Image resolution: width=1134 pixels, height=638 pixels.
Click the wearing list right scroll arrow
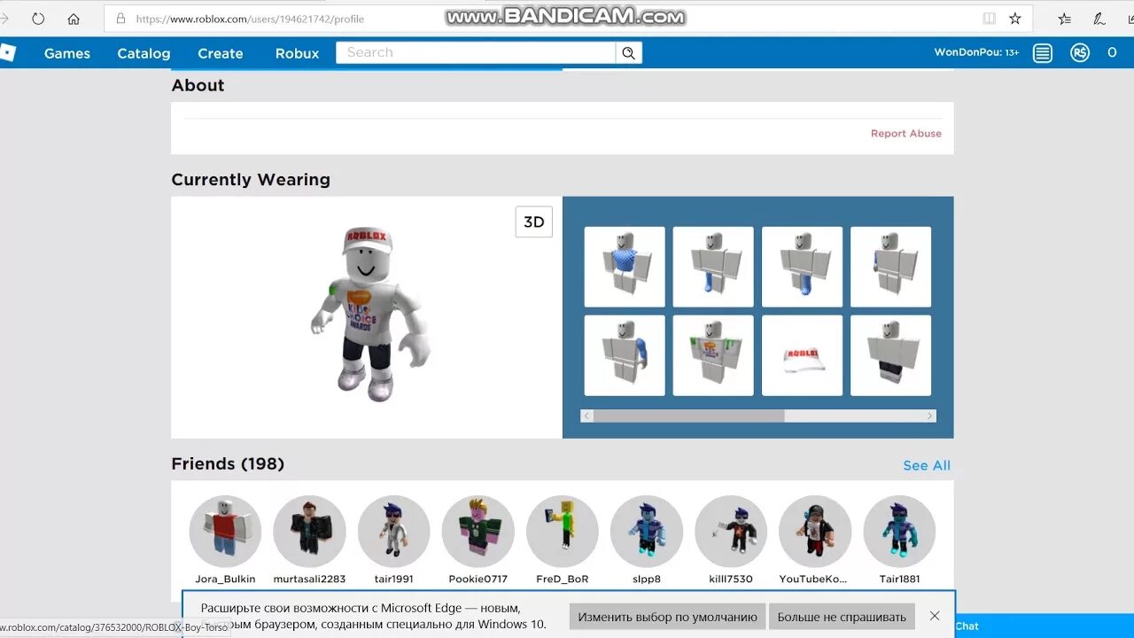coord(930,416)
